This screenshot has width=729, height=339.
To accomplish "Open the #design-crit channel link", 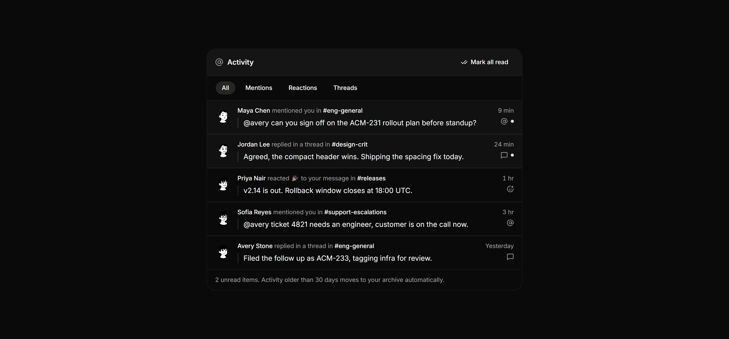I will coord(350,144).
